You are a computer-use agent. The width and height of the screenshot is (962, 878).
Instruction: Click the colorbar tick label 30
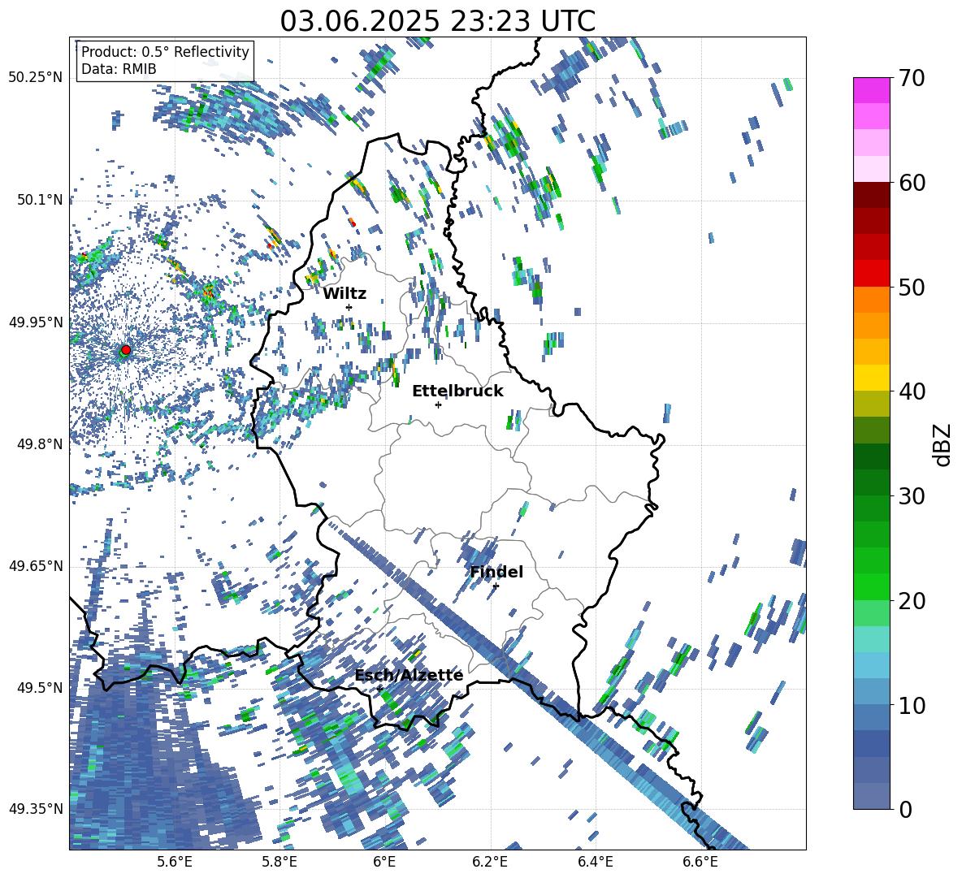click(x=912, y=496)
